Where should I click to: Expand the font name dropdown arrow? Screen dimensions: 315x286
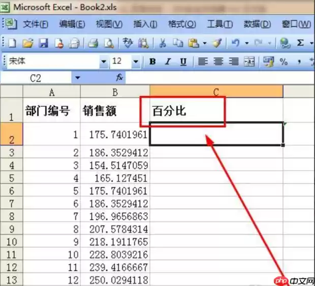[104, 61]
